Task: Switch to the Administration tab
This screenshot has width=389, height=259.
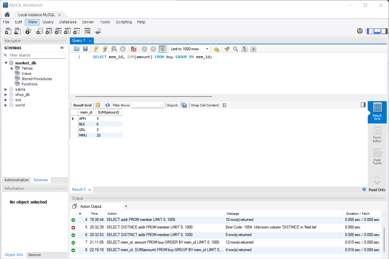Action: pyautogui.click(x=17, y=180)
